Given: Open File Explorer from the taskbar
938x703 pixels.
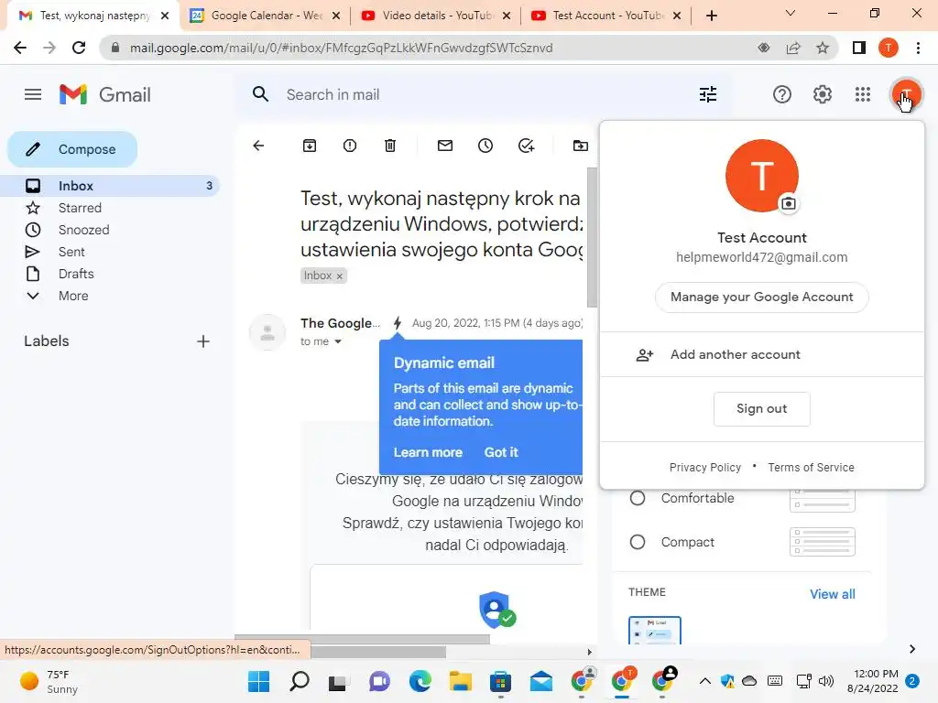Looking at the screenshot, I should click(x=461, y=681).
